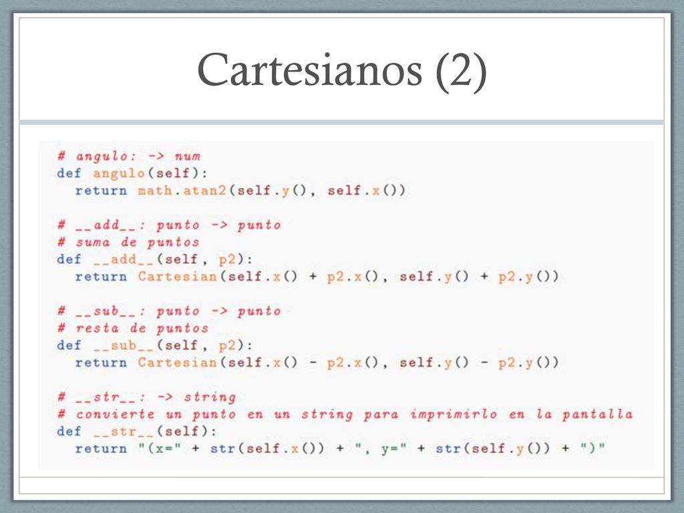Click the return line starting with "(x="
The image size is (684, 513).
(x=340, y=448)
